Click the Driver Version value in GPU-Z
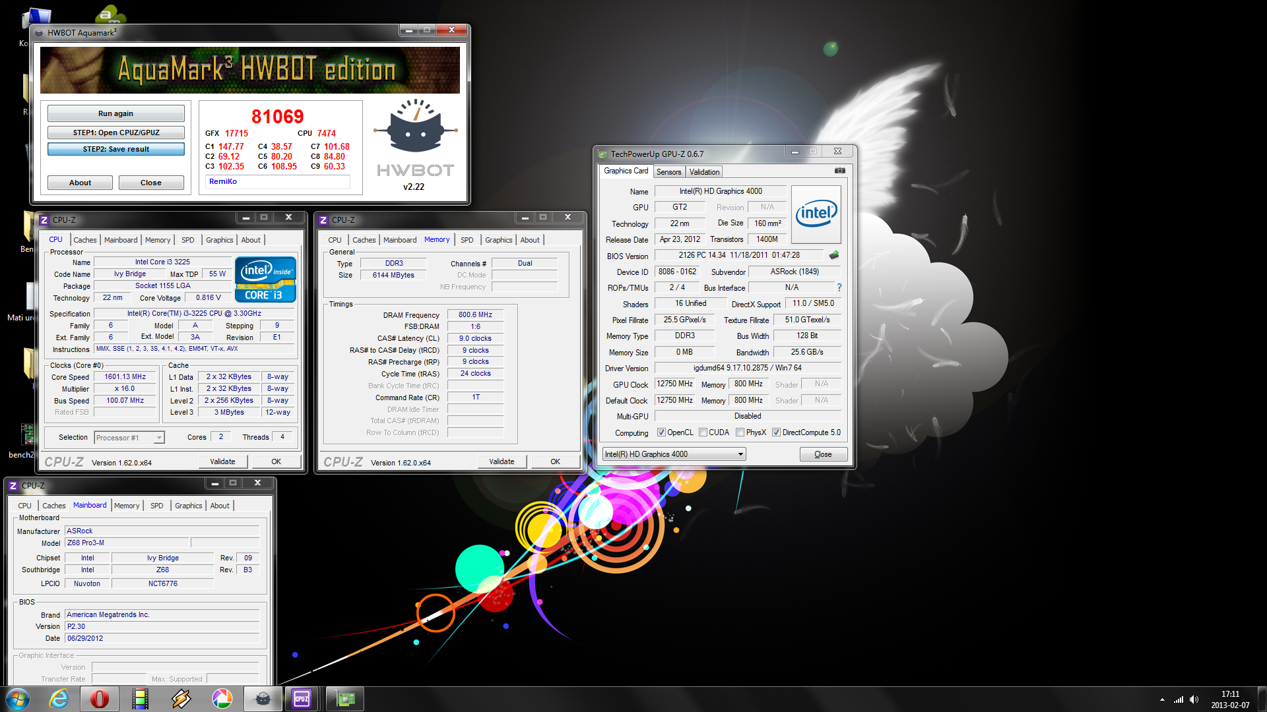The image size is (1267, 712). point(747,368)
